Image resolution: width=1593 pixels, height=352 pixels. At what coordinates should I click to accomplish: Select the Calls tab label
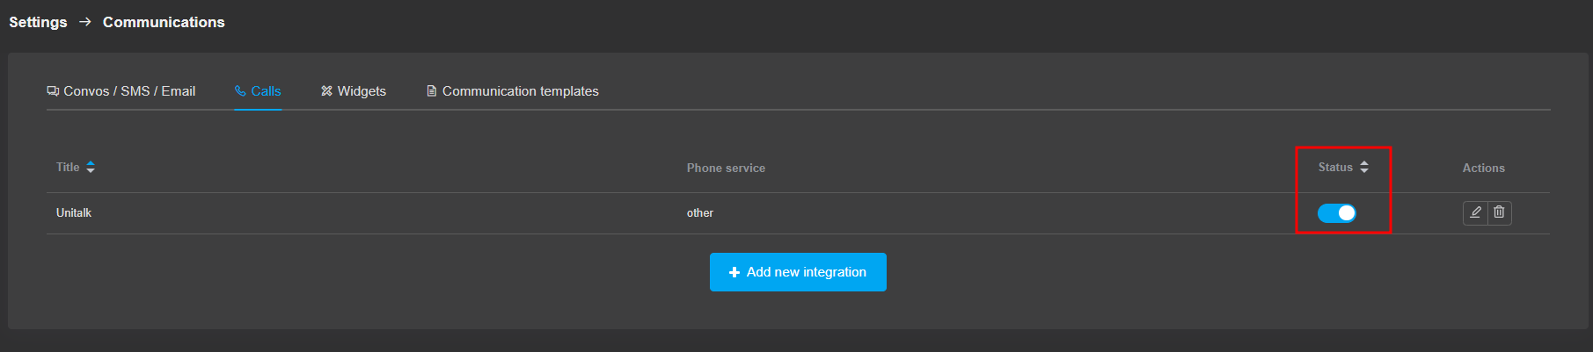coord(266,91)
